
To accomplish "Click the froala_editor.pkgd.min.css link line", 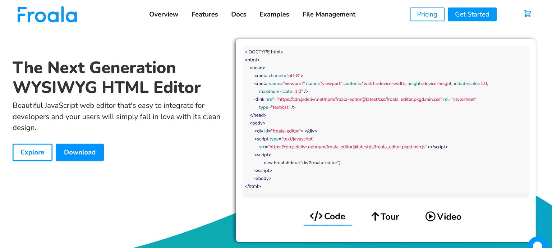I will pyautogui.click(x=365, y=99).
